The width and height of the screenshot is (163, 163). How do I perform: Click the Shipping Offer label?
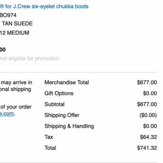click(x=62, y=115)
